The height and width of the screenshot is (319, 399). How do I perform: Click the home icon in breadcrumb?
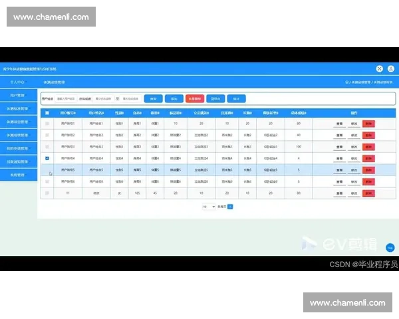click(346, 82)
